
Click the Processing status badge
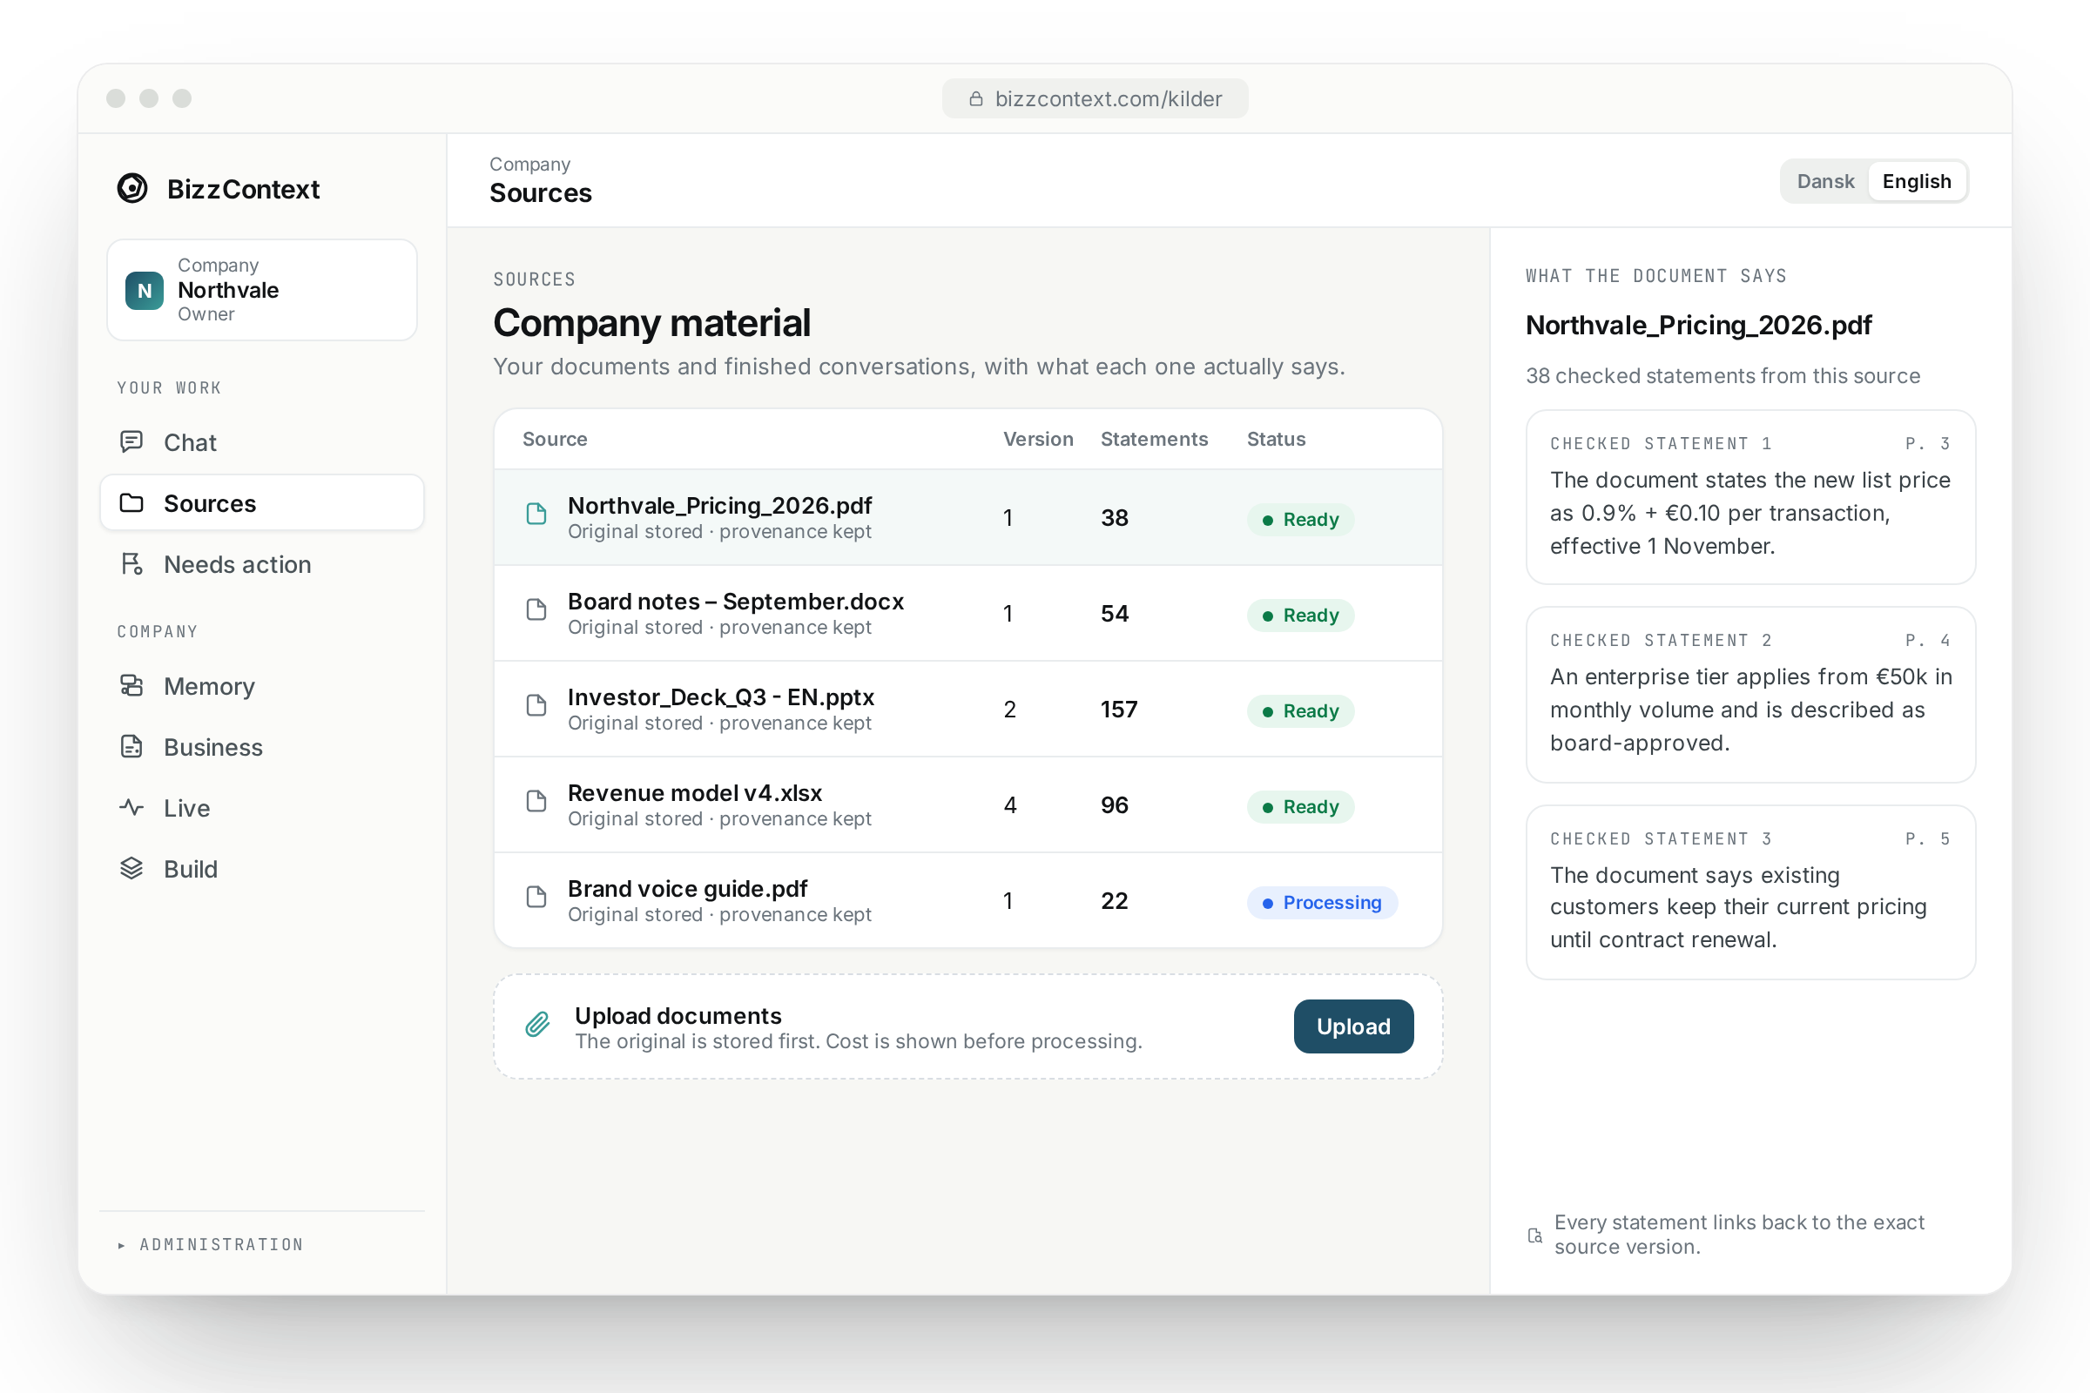click(x=1322, y=903)
